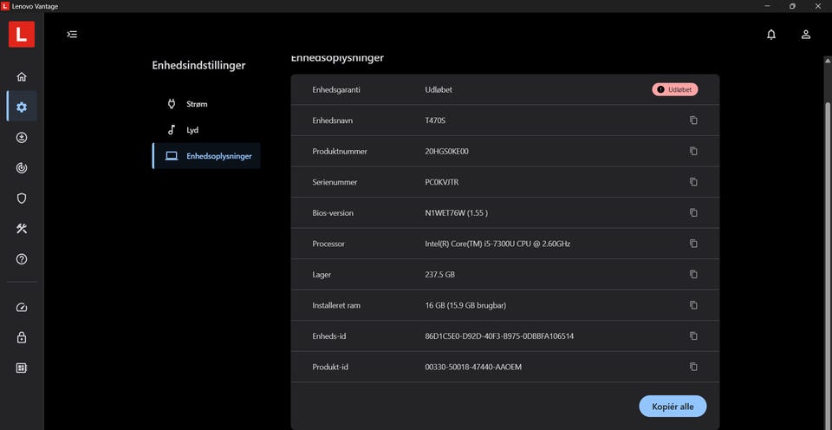Copy the Serienummer value
832x430 pixels.
click(693, 182)
